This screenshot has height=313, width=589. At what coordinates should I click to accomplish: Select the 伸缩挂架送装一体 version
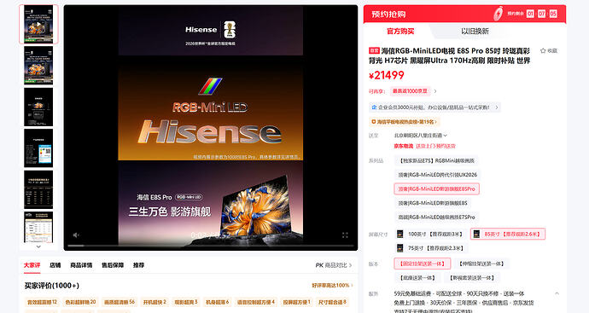pos(481,264)
